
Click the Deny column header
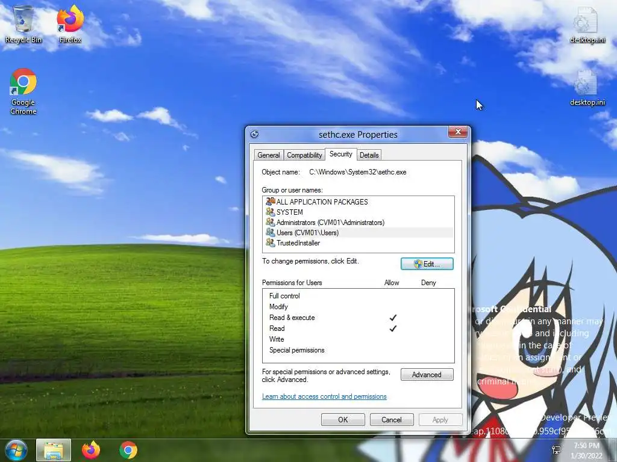tap(428, 283)
